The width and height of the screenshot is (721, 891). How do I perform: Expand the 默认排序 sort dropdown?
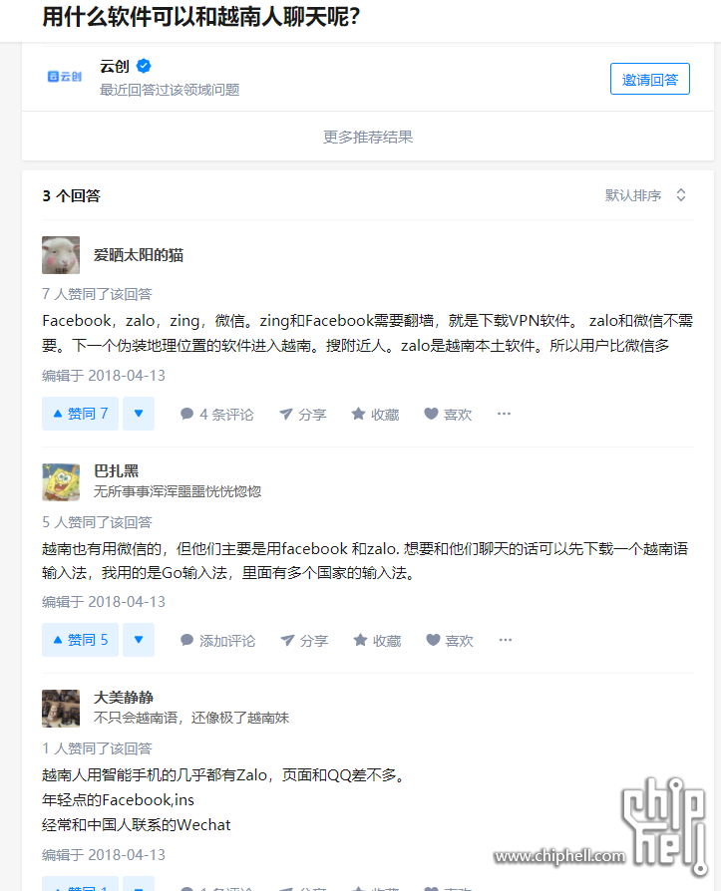(645, 195)
